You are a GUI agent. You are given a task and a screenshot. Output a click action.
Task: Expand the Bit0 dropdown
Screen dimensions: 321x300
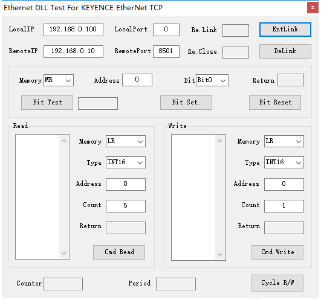tap(212, 80)
